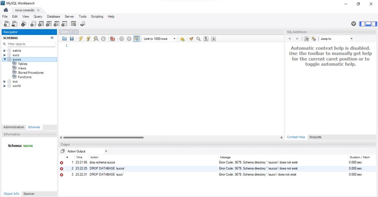Refresh the schemas list

pyautogui.click(x=52, y=38)
